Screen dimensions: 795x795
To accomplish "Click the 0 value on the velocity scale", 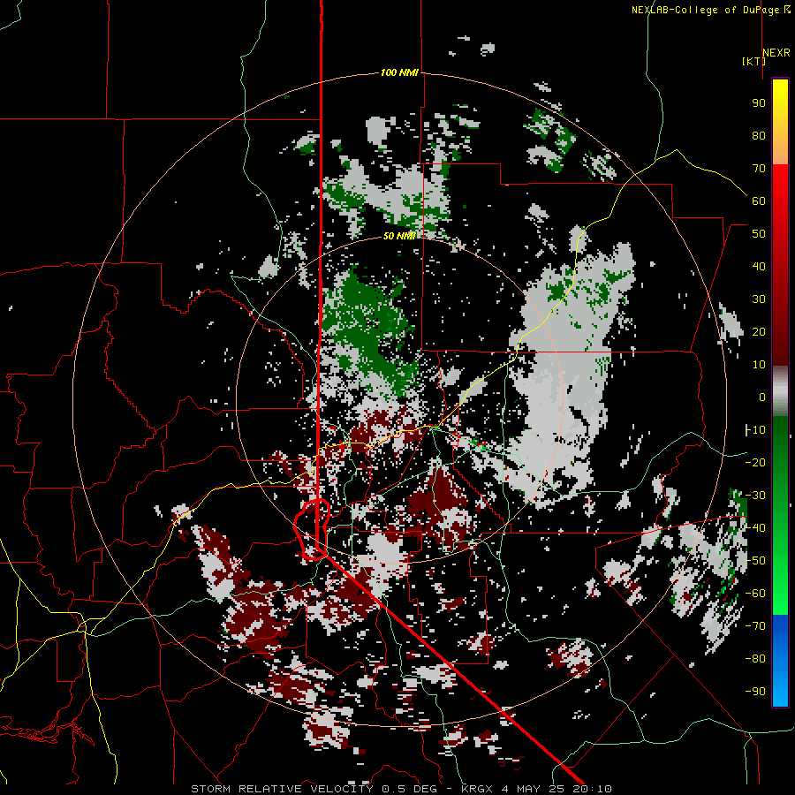I will coord(762,397).
